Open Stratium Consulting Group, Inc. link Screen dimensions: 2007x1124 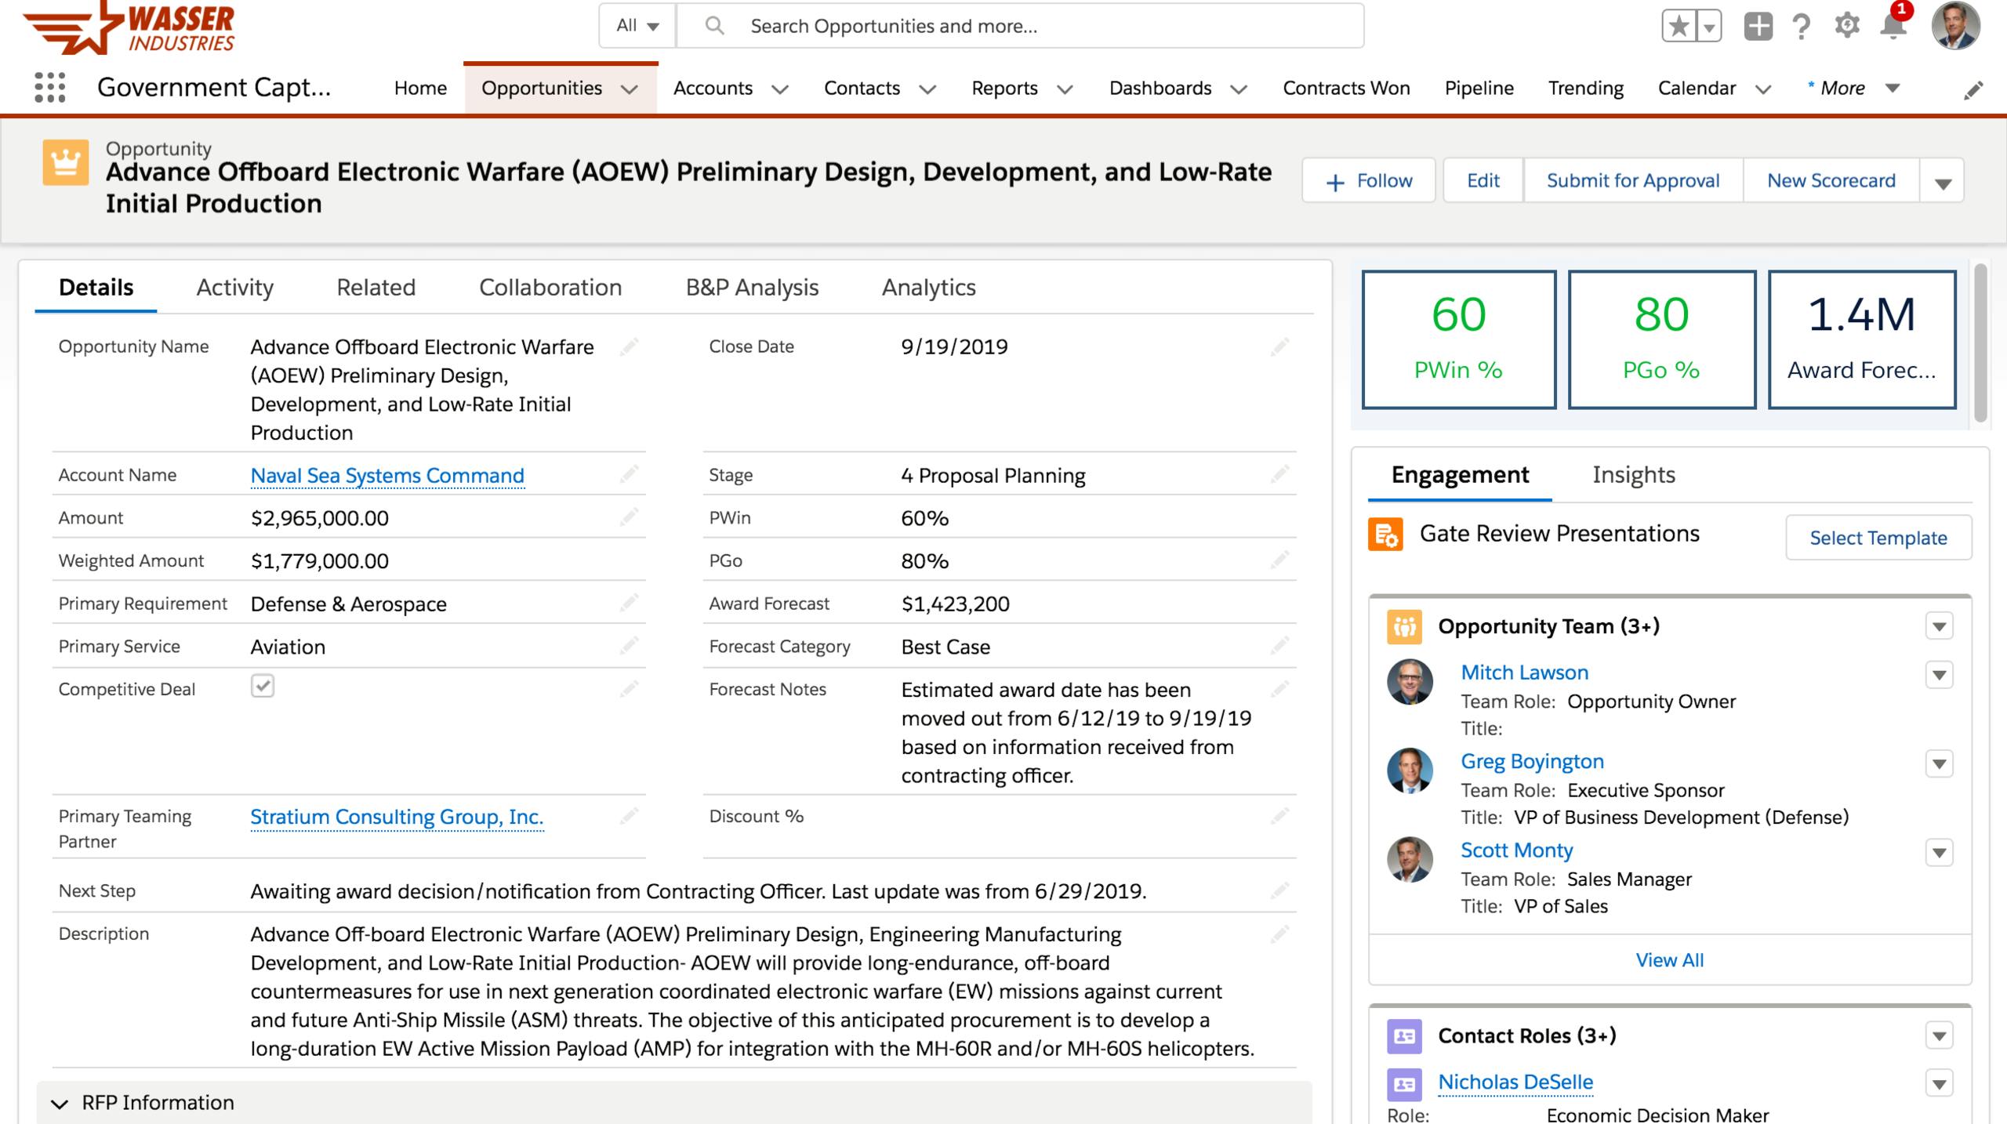pyautogui.click(x=397, y=817)
